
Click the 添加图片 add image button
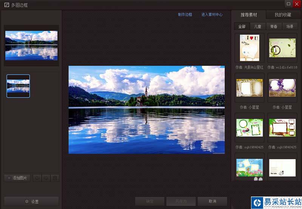[x=17, y=178]
